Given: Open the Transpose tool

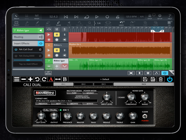Looking at the screenshot, I should pyautogui.click(x=79, y=23).
